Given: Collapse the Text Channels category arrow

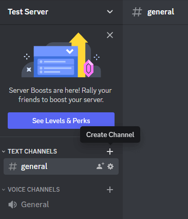Looking at the screenshot, I should pyautogui.click(x=4, y=151).
